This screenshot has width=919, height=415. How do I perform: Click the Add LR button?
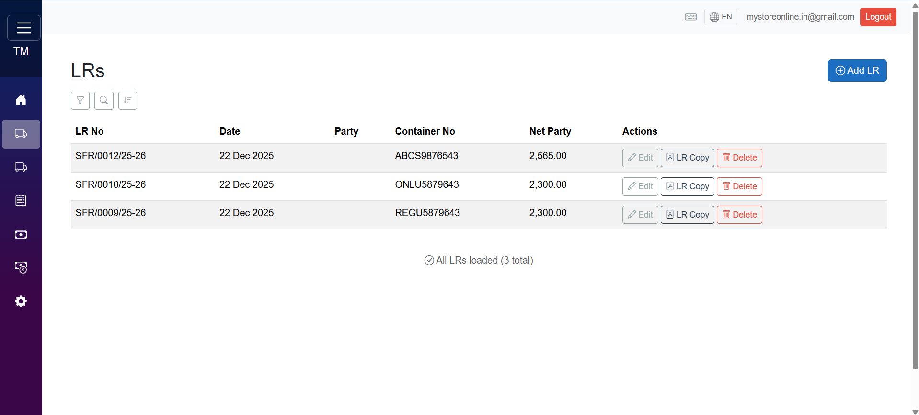pyautogui.click(x=857, y=70)
